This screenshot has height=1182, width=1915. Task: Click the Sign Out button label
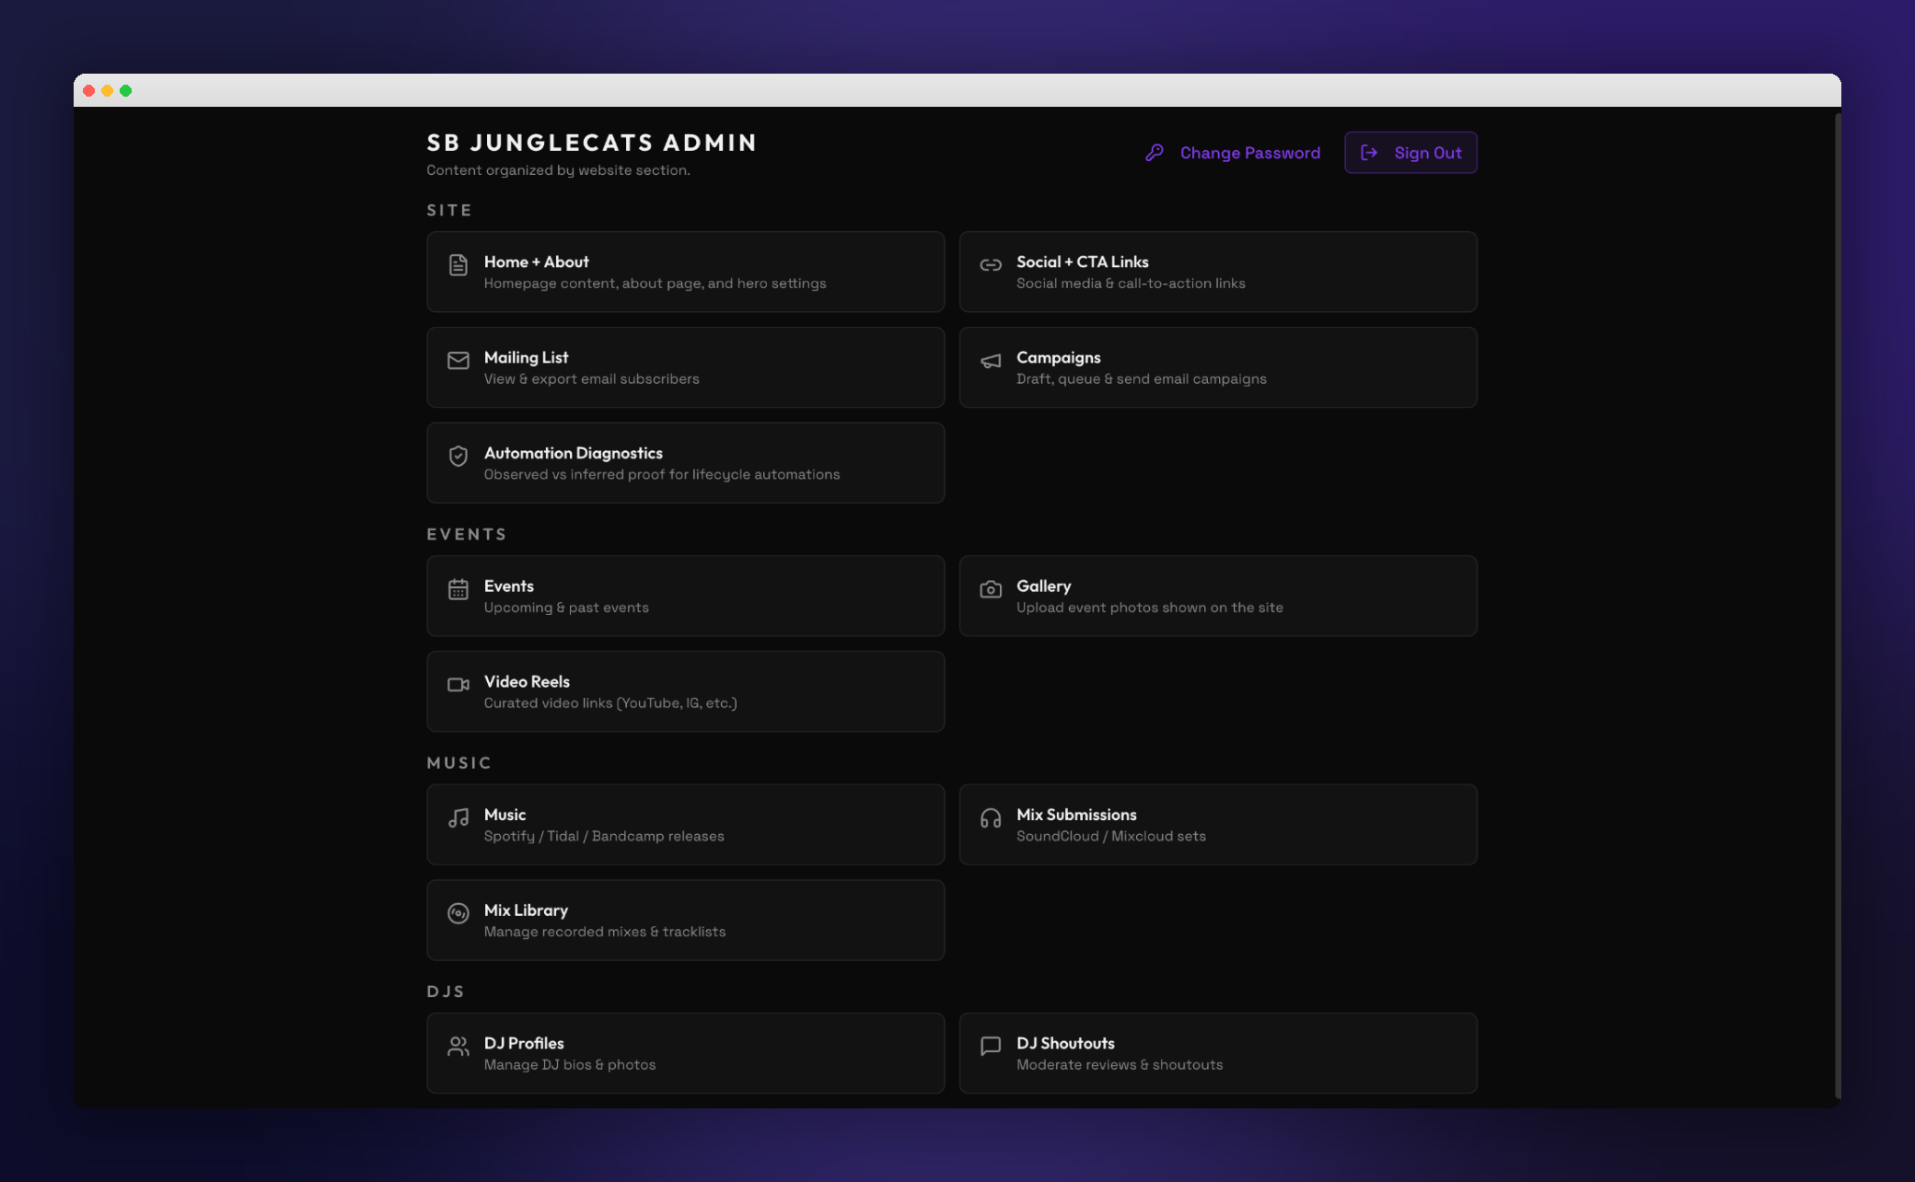point(1427,153)
